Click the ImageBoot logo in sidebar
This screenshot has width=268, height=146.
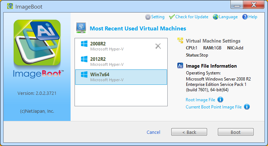(x=37, y=43)
